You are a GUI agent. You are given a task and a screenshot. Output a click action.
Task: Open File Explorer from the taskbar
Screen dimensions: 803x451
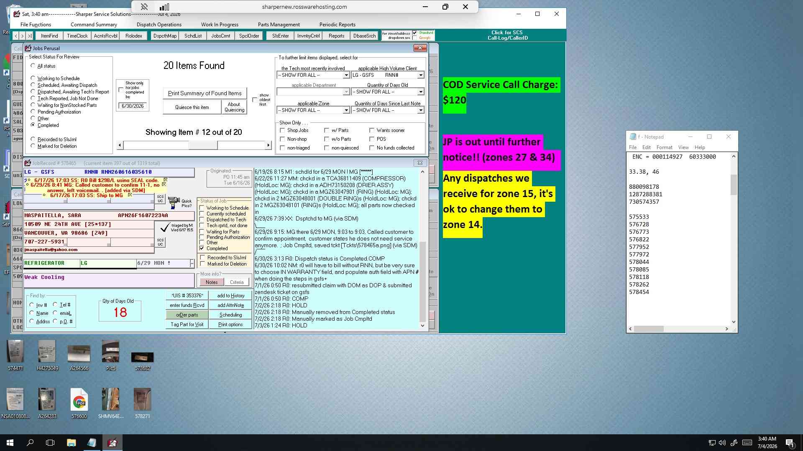point(71,443)
